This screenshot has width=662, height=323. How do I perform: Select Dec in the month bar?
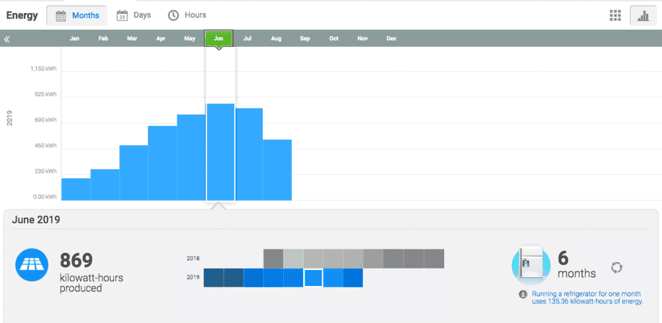[x=391, y=38]
